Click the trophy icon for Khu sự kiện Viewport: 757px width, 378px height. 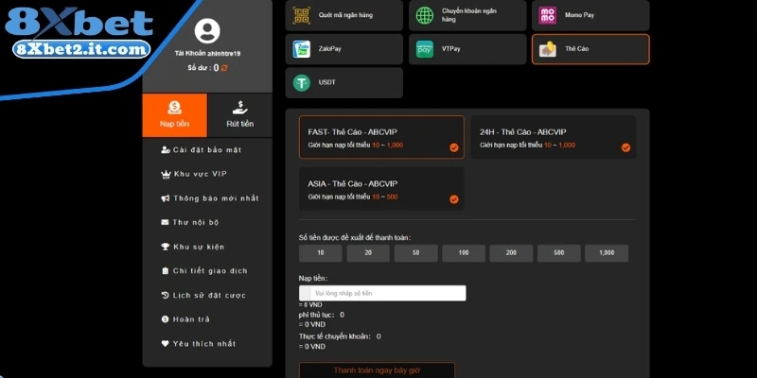pos(165,247)
